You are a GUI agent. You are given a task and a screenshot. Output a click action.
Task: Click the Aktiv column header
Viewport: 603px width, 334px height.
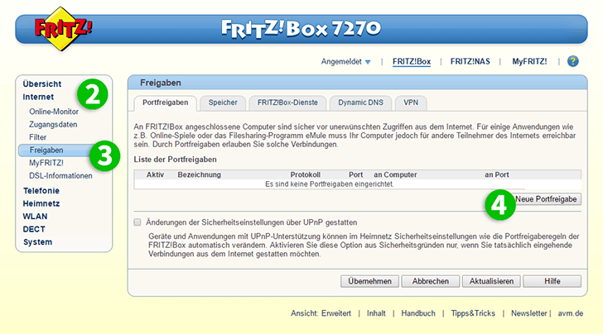[x=155, y=174]
